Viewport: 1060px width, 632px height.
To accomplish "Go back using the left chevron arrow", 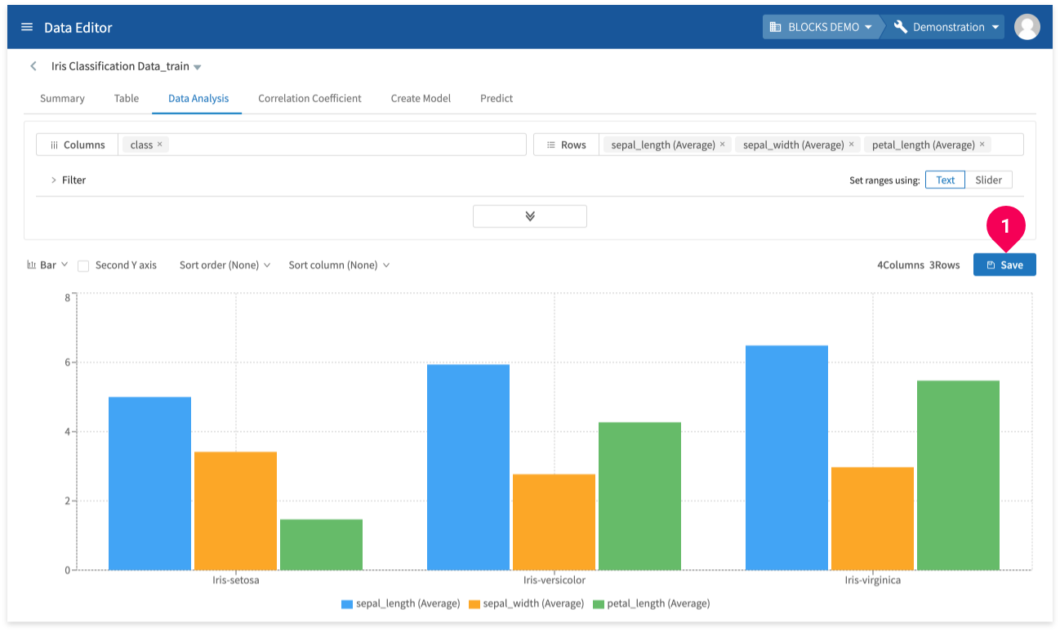I will pyautogui.click(x=33, y=66).
